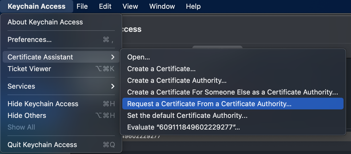Choose Open in Certificate Assistant submenu
The image size is (351, 154).
click(x=139, y=57)
